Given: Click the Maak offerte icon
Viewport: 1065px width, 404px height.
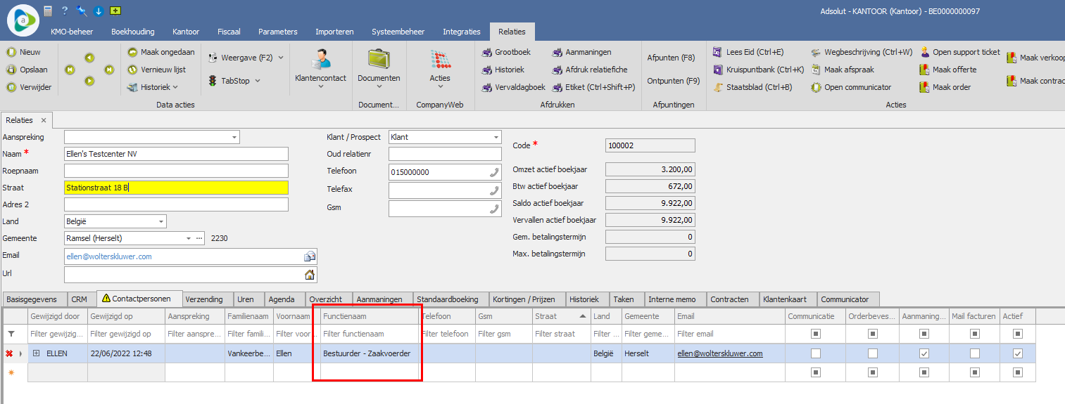Looking at the screenshot, I should [924, 70].
